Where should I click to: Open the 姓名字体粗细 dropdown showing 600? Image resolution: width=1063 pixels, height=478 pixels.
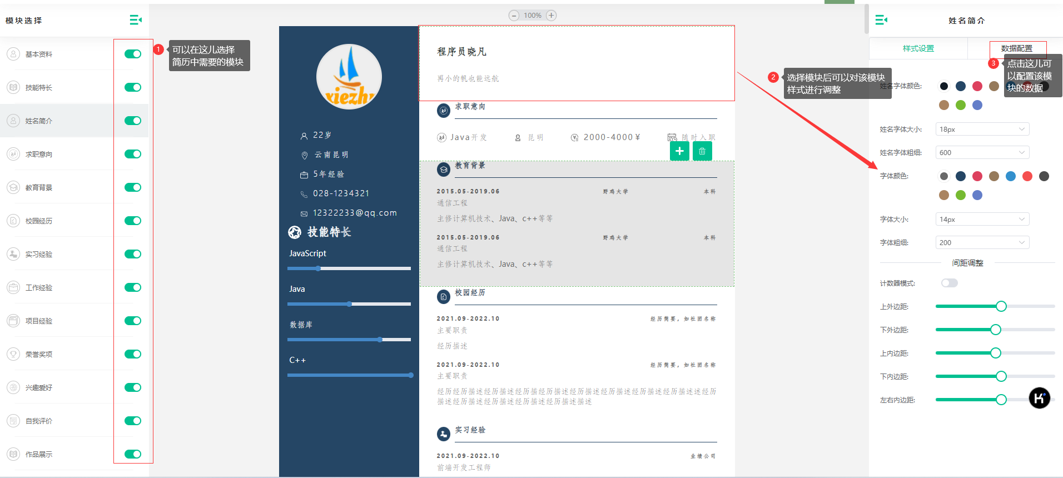[982, 152]
